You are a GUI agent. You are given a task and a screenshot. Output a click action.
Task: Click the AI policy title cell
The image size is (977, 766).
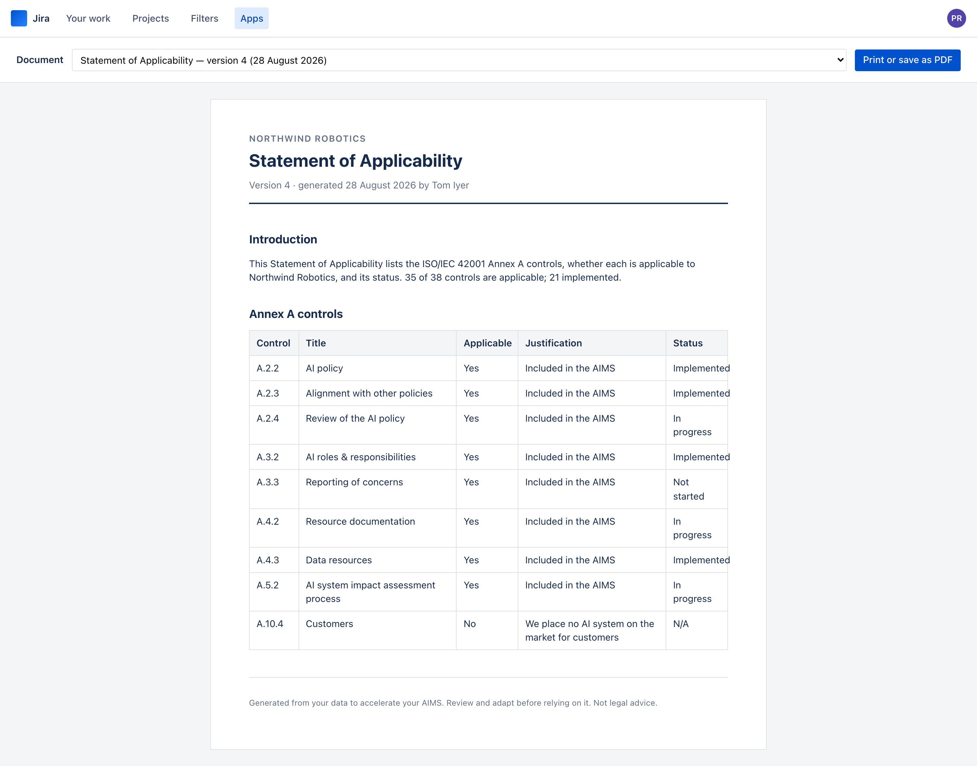click(x=378, y=368)
